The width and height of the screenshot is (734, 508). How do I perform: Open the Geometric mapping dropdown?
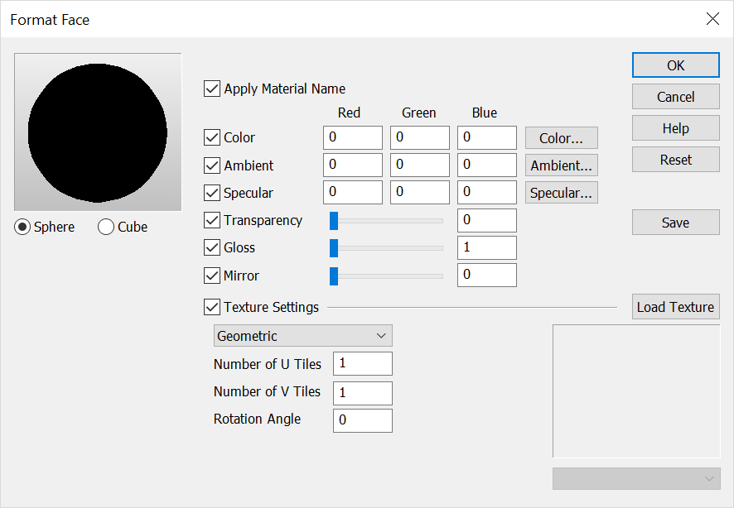(x=302, y=335)
